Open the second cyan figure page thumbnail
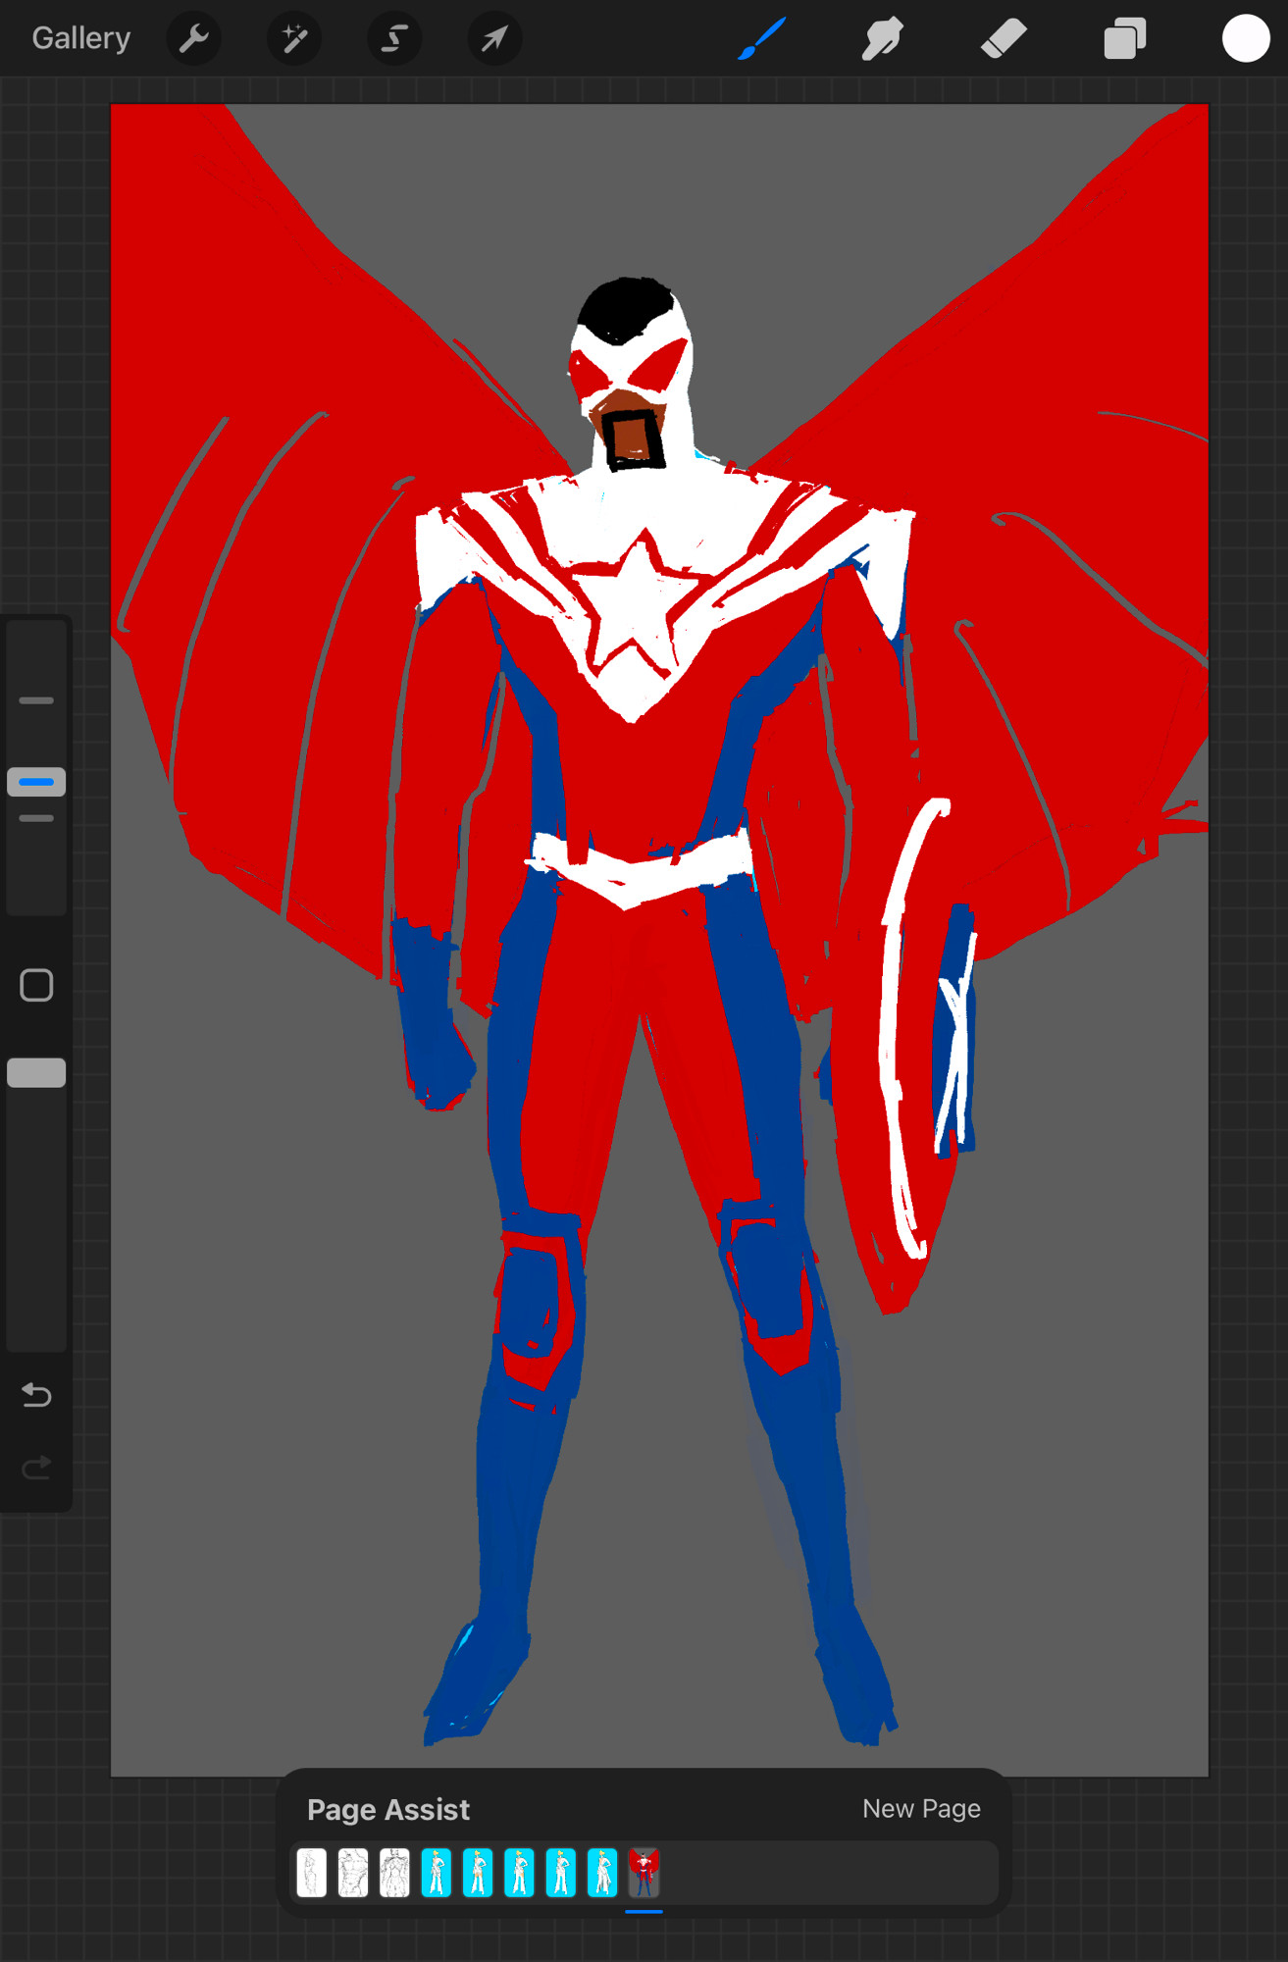Viewport: 1288px width, 1962px height. (478, 1873)
